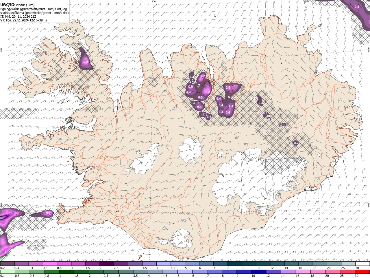This screenshot has height=278, width=370.
Task: Select lower scale blue swatch between 7 and 8
Action: (214, 272)
